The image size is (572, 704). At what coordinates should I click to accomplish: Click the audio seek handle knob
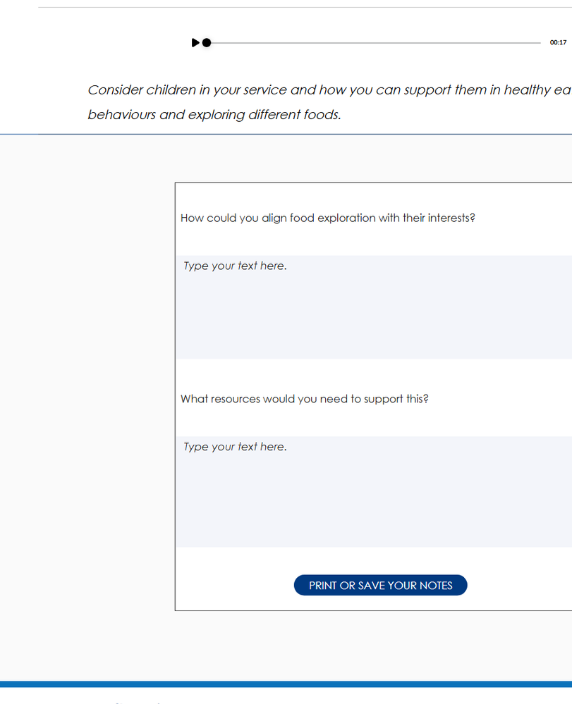(x=207, y=43)
